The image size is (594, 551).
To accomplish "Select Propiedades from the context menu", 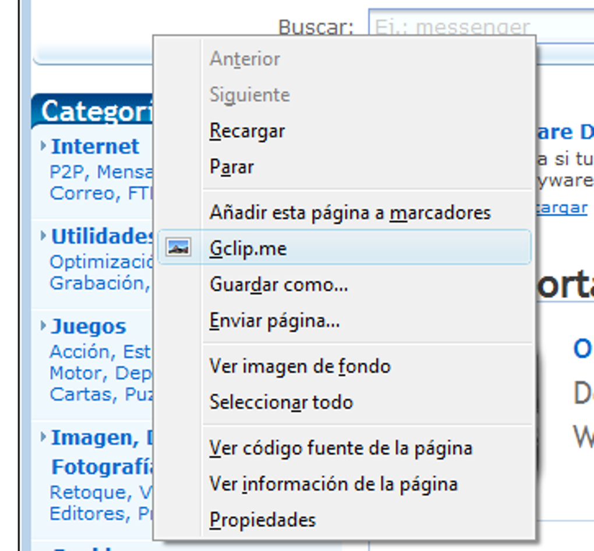I will click(261, 520).
